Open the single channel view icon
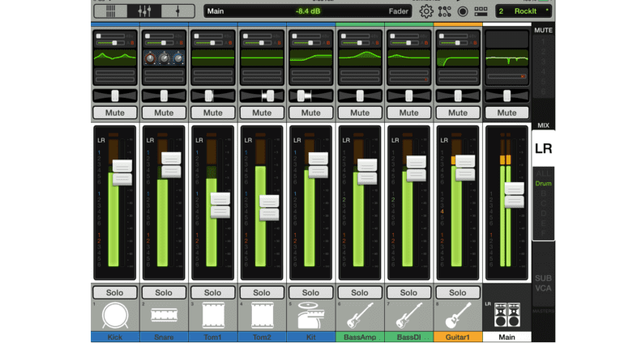624x344 pixels. 177,11
